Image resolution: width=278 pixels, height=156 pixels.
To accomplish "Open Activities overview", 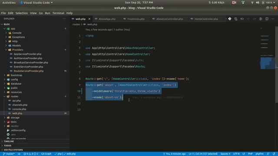I will (9, 3).
